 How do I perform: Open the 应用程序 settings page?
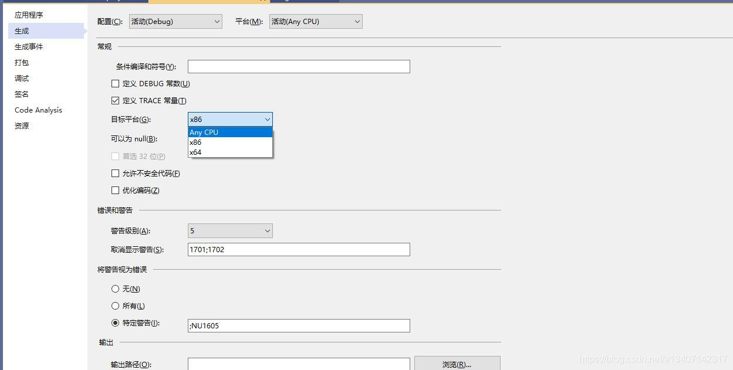pyautogui.click(x=29, y=15)
